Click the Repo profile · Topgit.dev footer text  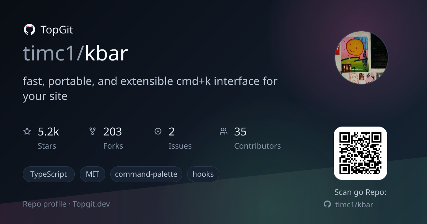tap(66, 204)
